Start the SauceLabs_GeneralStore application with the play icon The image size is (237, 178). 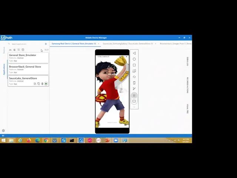pyautogui.click(x=46, y=84)
